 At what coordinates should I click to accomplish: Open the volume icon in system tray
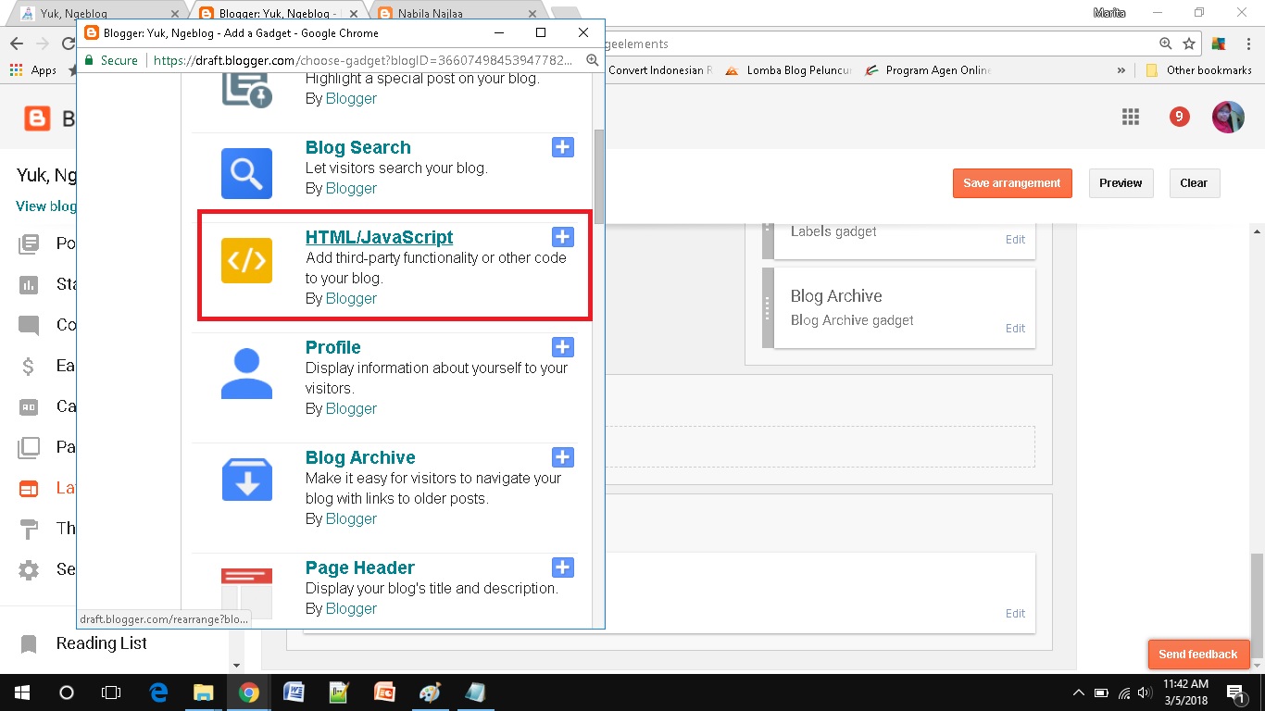pyautogui.click(x=1146, y=692)
